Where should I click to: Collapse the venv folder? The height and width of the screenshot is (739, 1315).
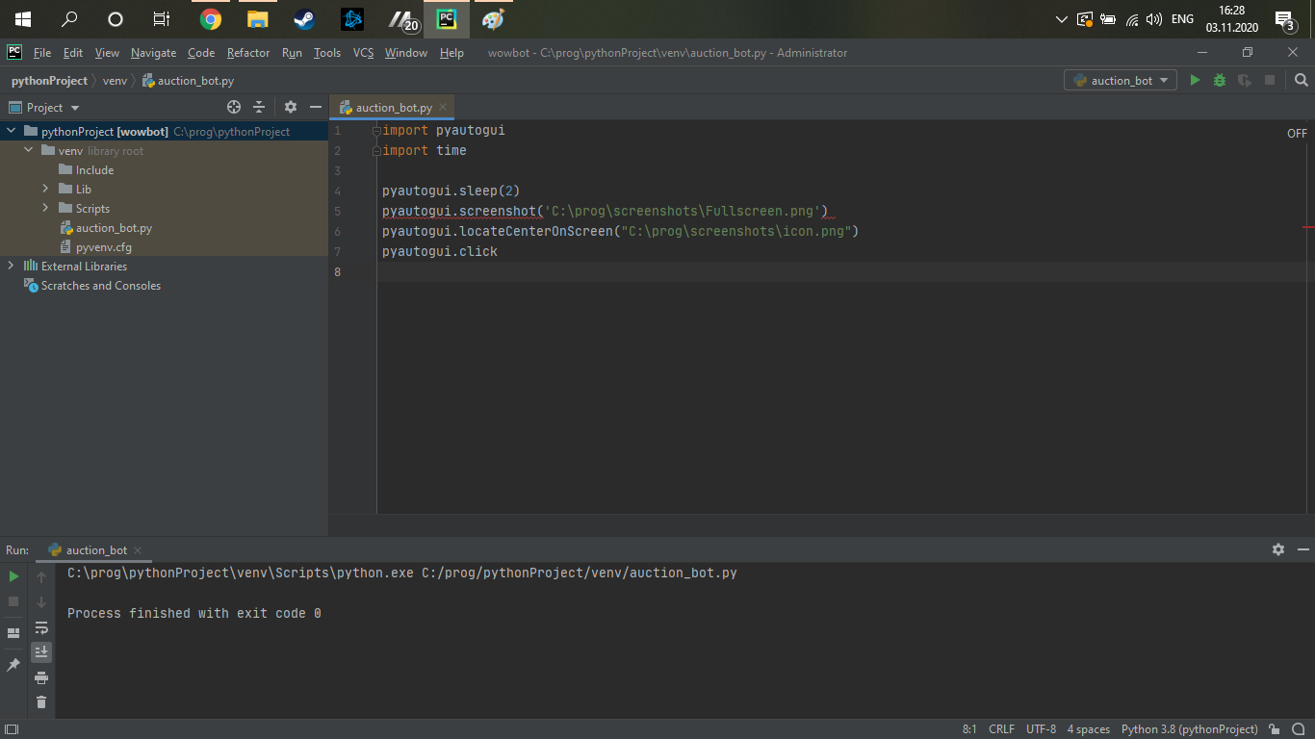coord(28,150)
